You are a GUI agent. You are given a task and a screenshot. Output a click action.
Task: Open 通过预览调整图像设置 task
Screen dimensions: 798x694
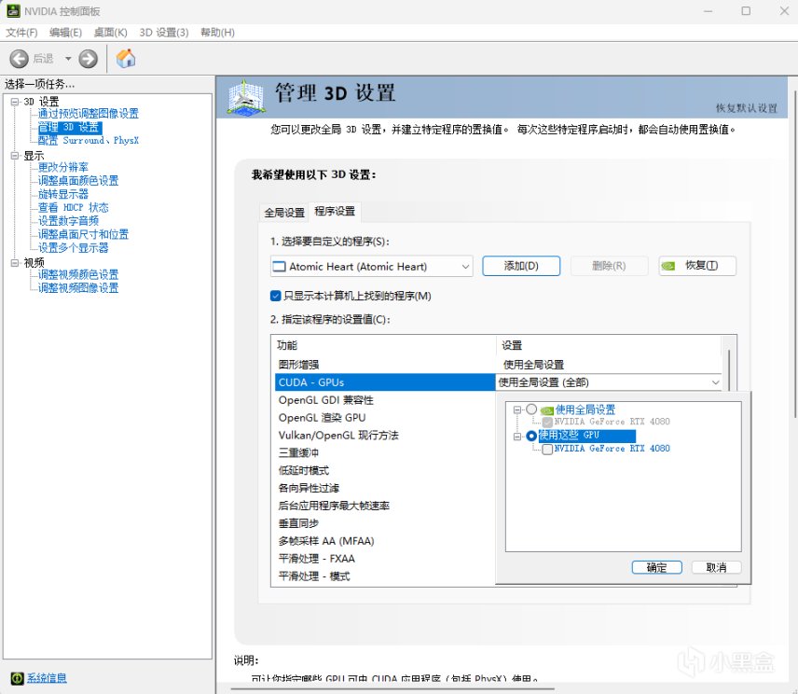[x=89, y=114]
